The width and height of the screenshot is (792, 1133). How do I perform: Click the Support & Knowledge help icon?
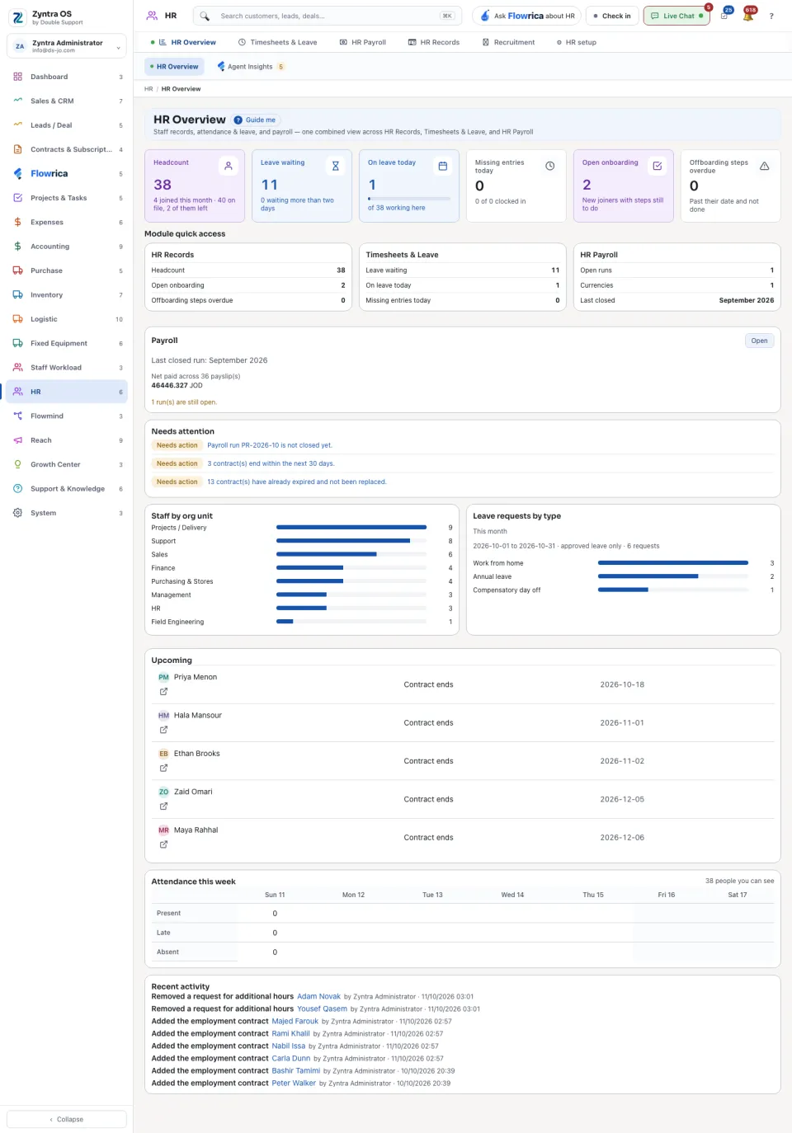tap(17, 489)
